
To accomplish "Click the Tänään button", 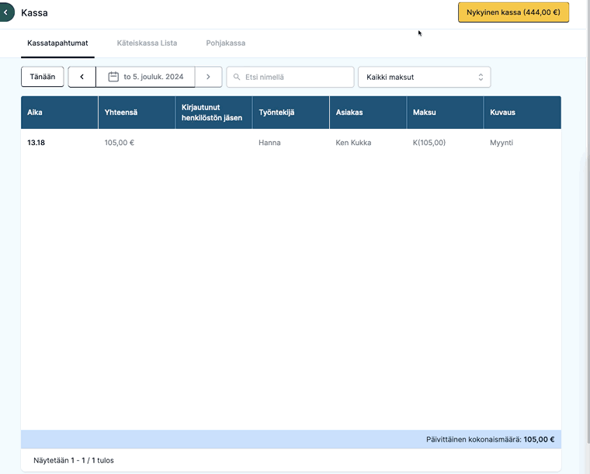I will [43, 77].
